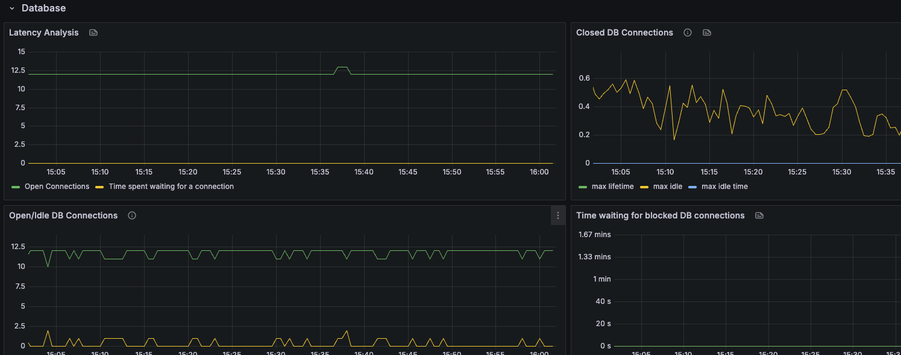Click the Closed DB Connections description note icon
Screen dimensions: 901x355
point(707,32)
